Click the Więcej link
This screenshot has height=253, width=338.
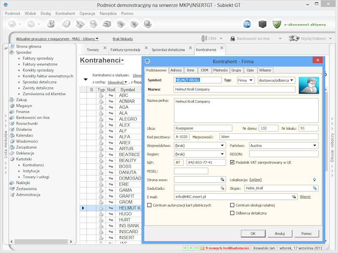305,196
